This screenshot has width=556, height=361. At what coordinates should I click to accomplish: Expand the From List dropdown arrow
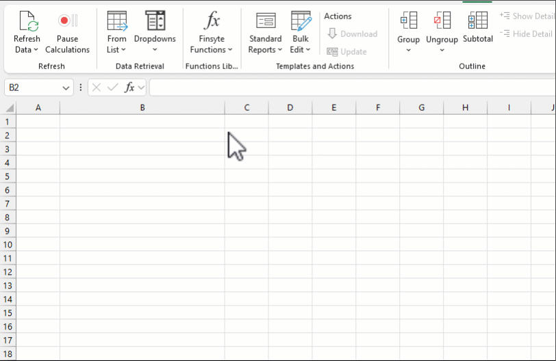tap(123, 50)
